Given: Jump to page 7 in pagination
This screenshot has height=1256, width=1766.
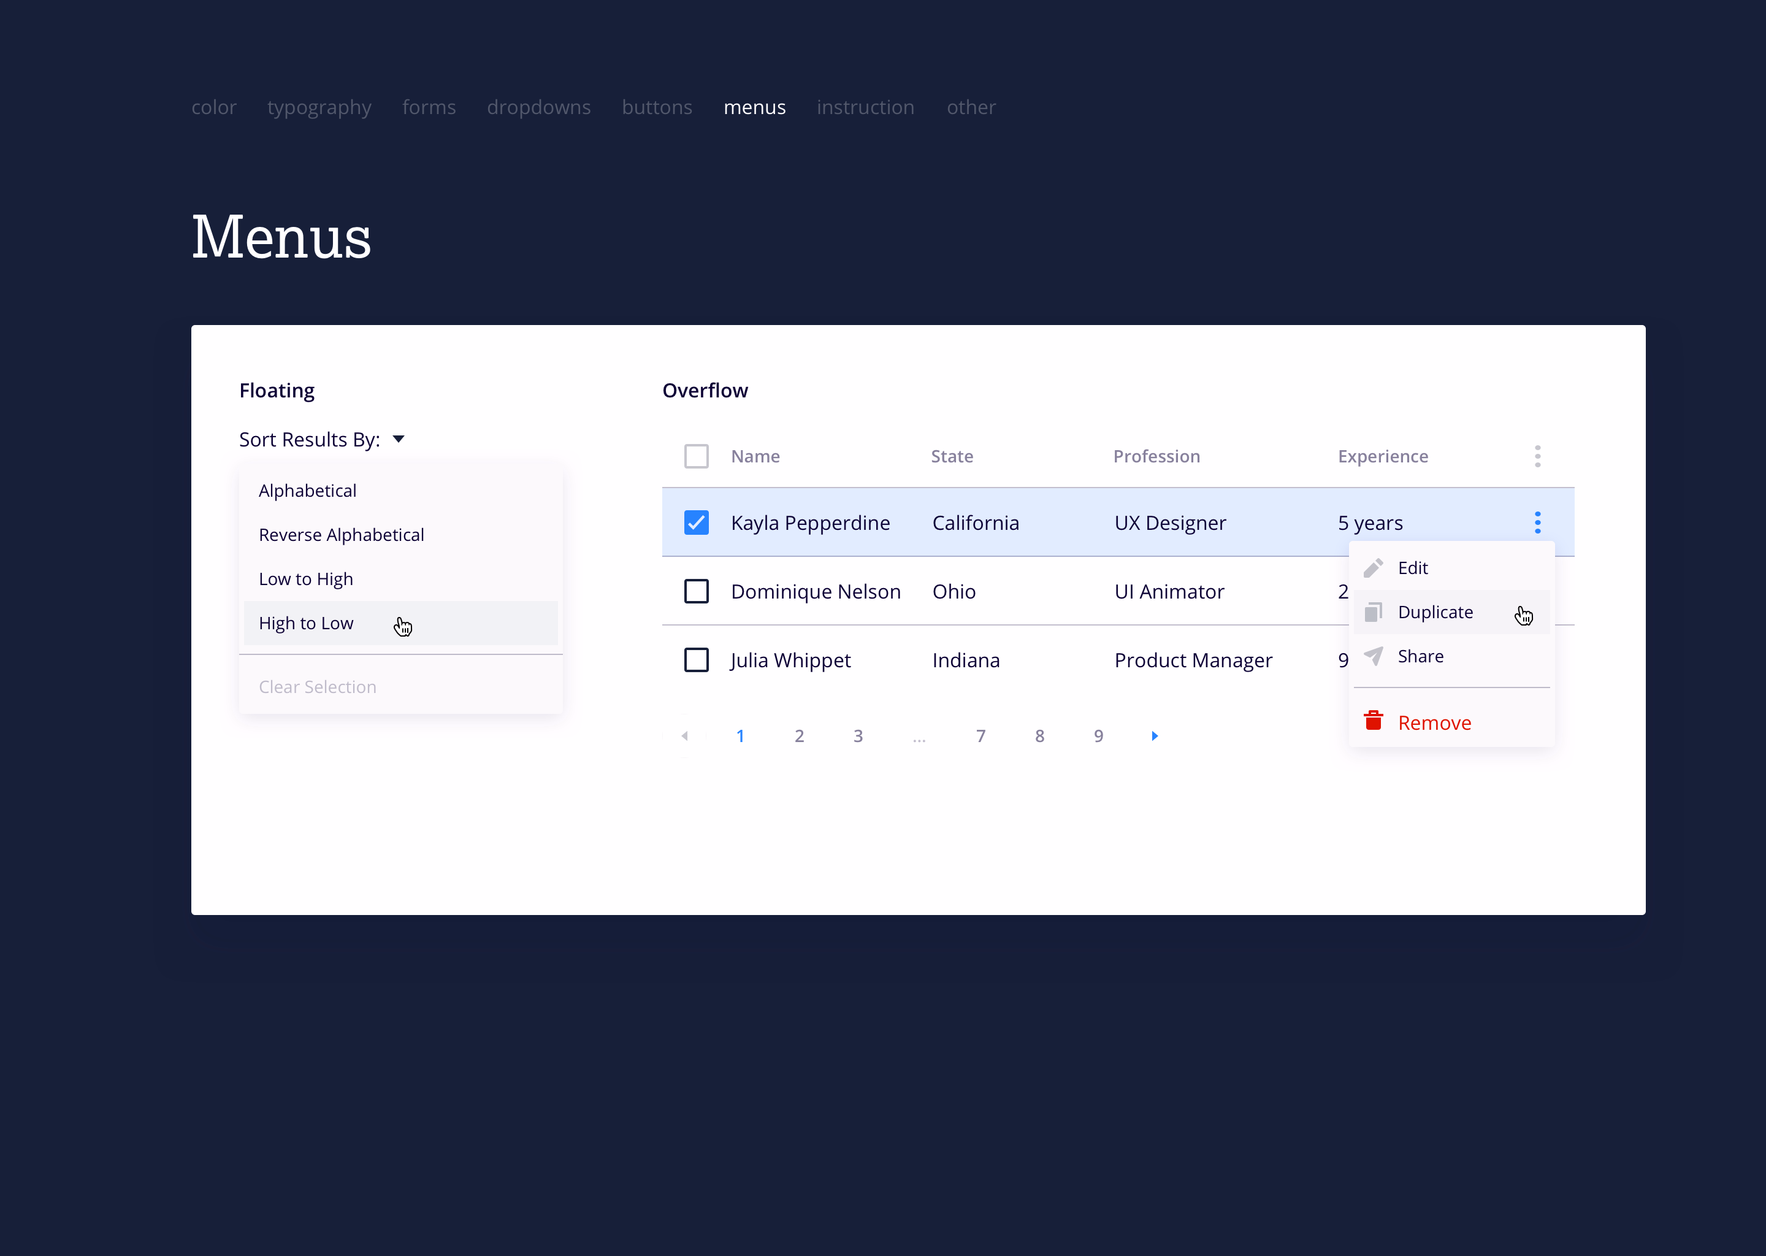Looking at the screenshot, I should 980,735.
